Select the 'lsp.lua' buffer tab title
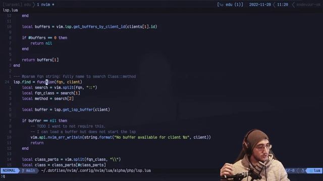 (x=10, y=10)
